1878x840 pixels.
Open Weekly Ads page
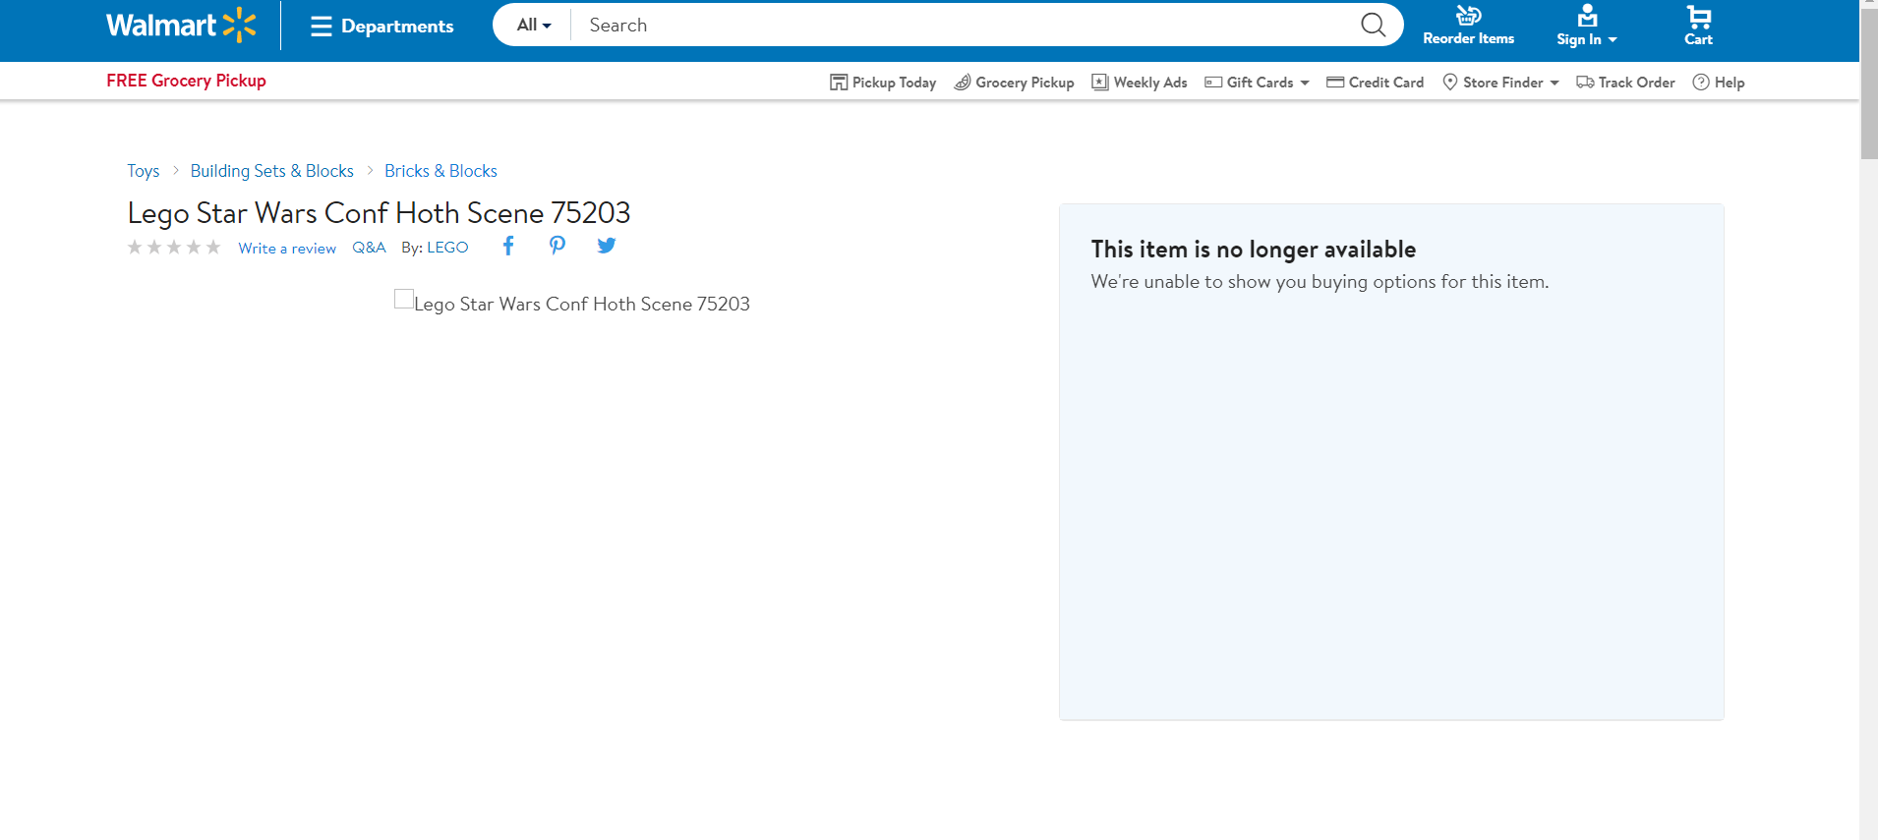(x=1140, y=83)
